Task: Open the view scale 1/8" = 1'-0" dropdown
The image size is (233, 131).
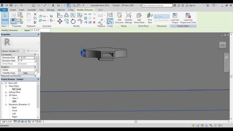Action: tap(7, 122)
